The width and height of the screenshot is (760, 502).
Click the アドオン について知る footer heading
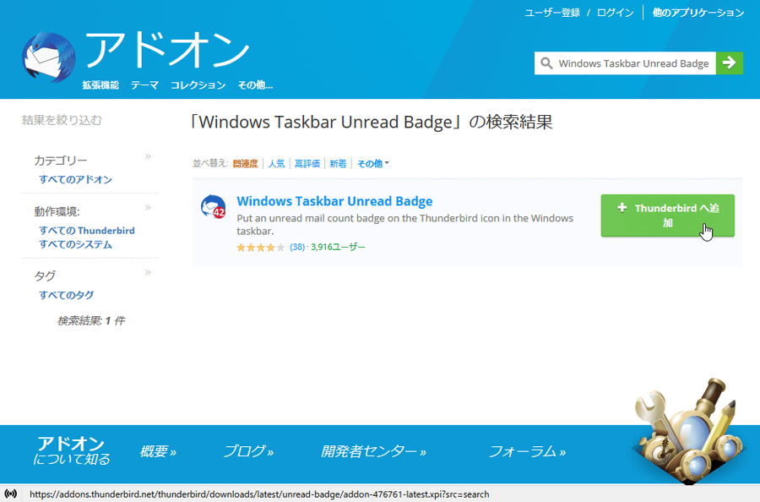(72, 450)
